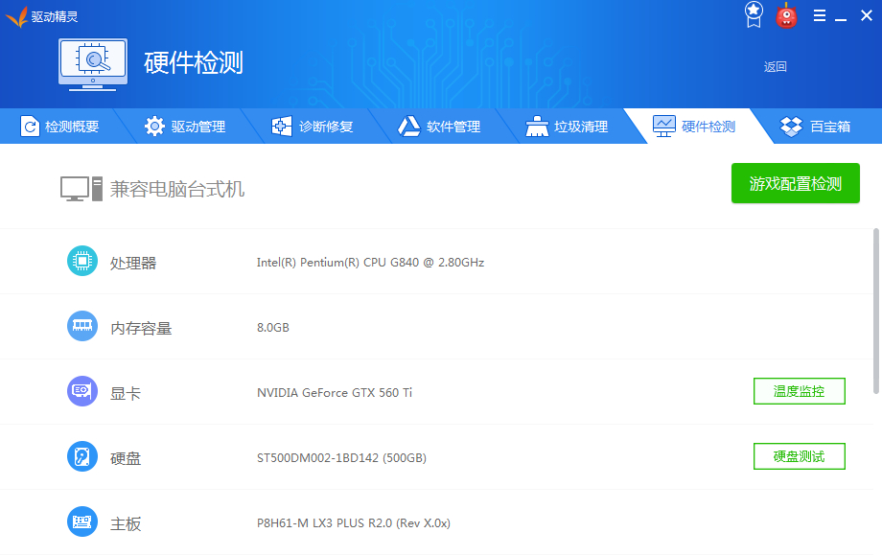Click the desktop computer icon beside 兼容电脑台式机
882x556 pixels.
pos(81,189)
